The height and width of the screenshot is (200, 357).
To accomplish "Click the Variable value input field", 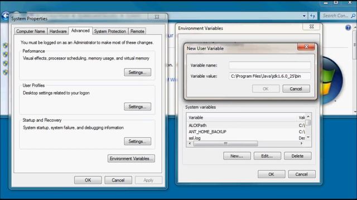I will pos(269,76).
